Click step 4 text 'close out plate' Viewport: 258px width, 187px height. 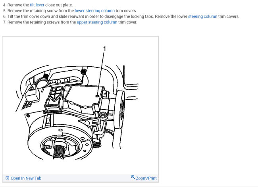59,5
